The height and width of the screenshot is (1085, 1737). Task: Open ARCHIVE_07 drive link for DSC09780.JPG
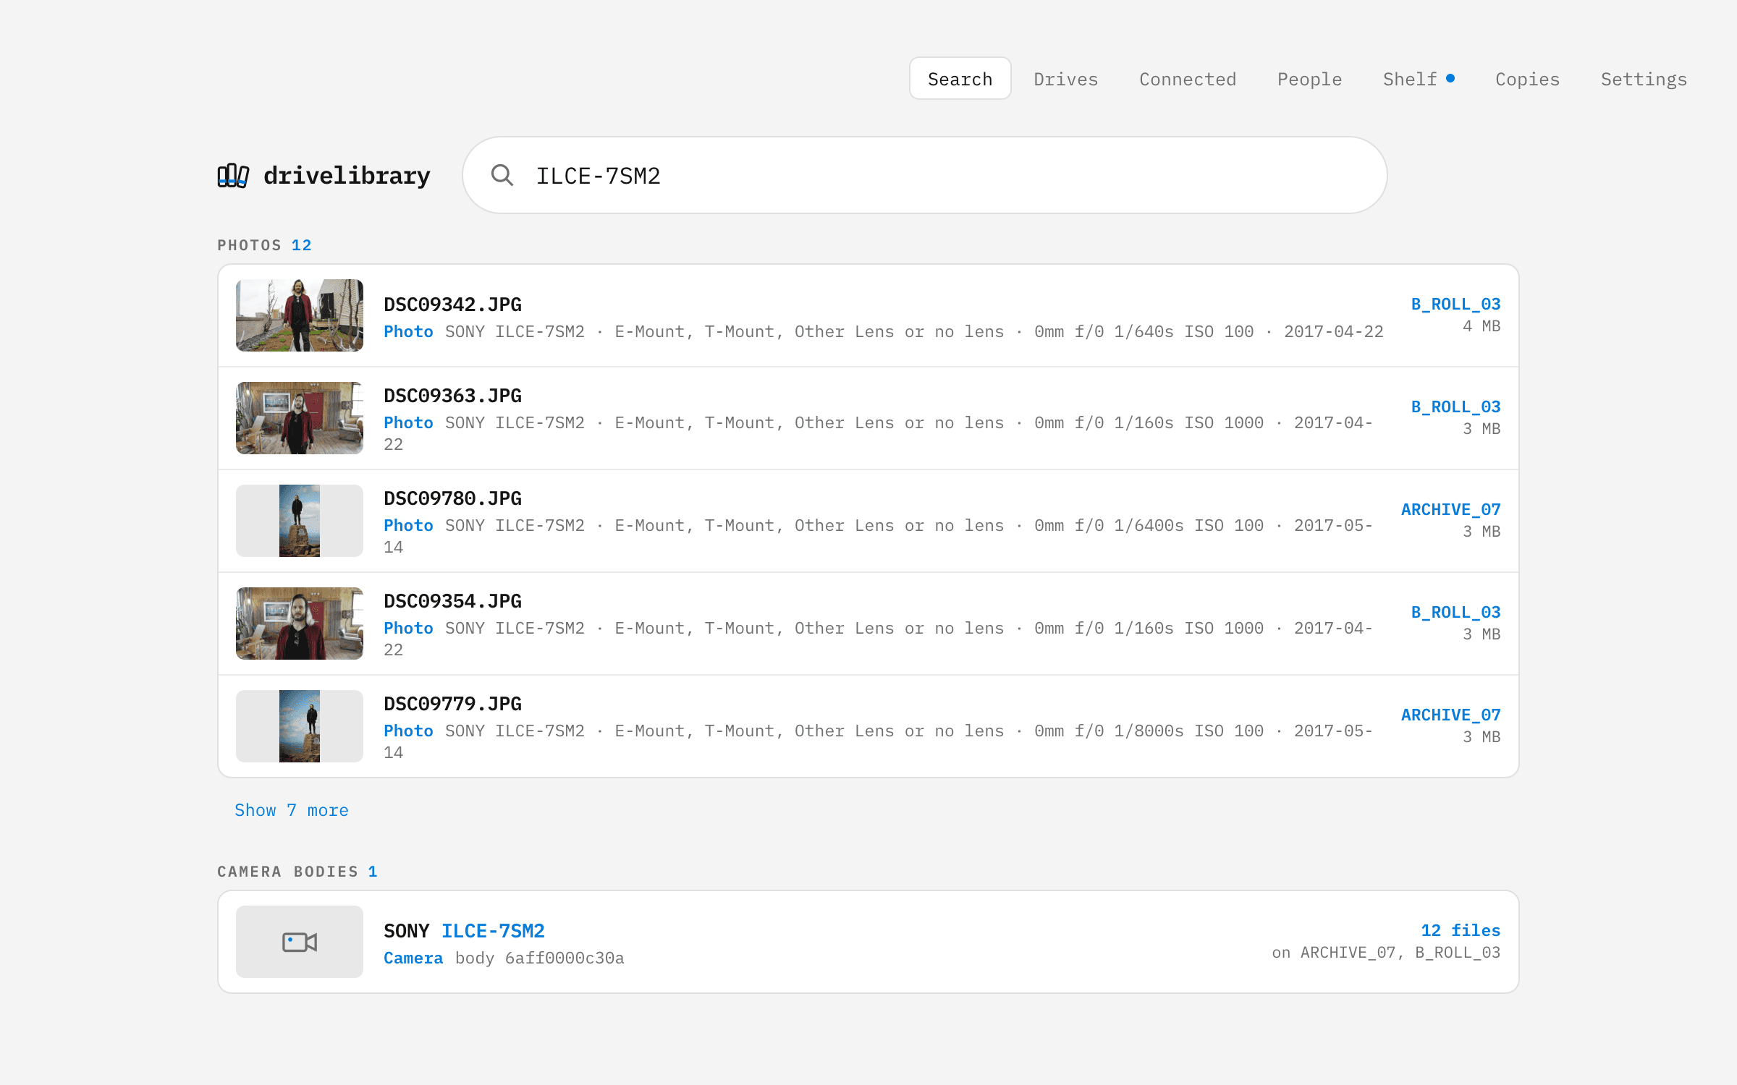pyautogui.click(x=1450, y=510)
